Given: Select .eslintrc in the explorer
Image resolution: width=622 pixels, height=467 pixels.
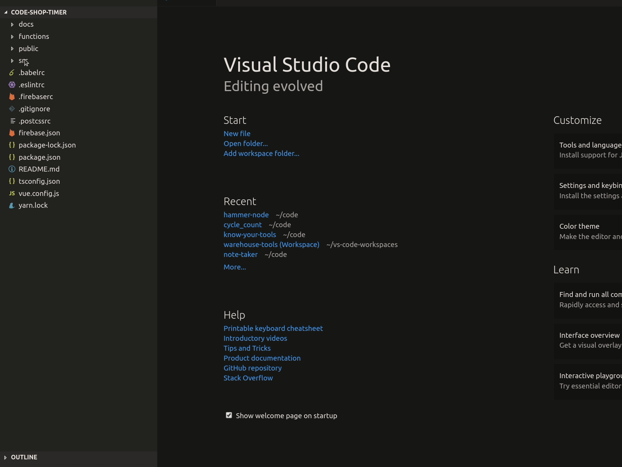Looking at the screenshot, I should click(x=32, y=85).
